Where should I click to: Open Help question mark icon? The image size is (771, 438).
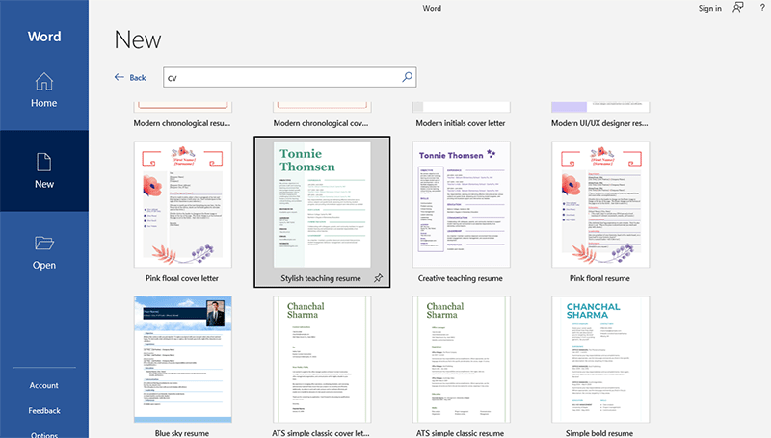[x=762, y=8]
